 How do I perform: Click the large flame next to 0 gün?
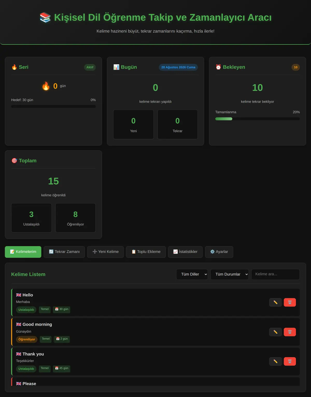pyautogui.click(x=46, y=86)
